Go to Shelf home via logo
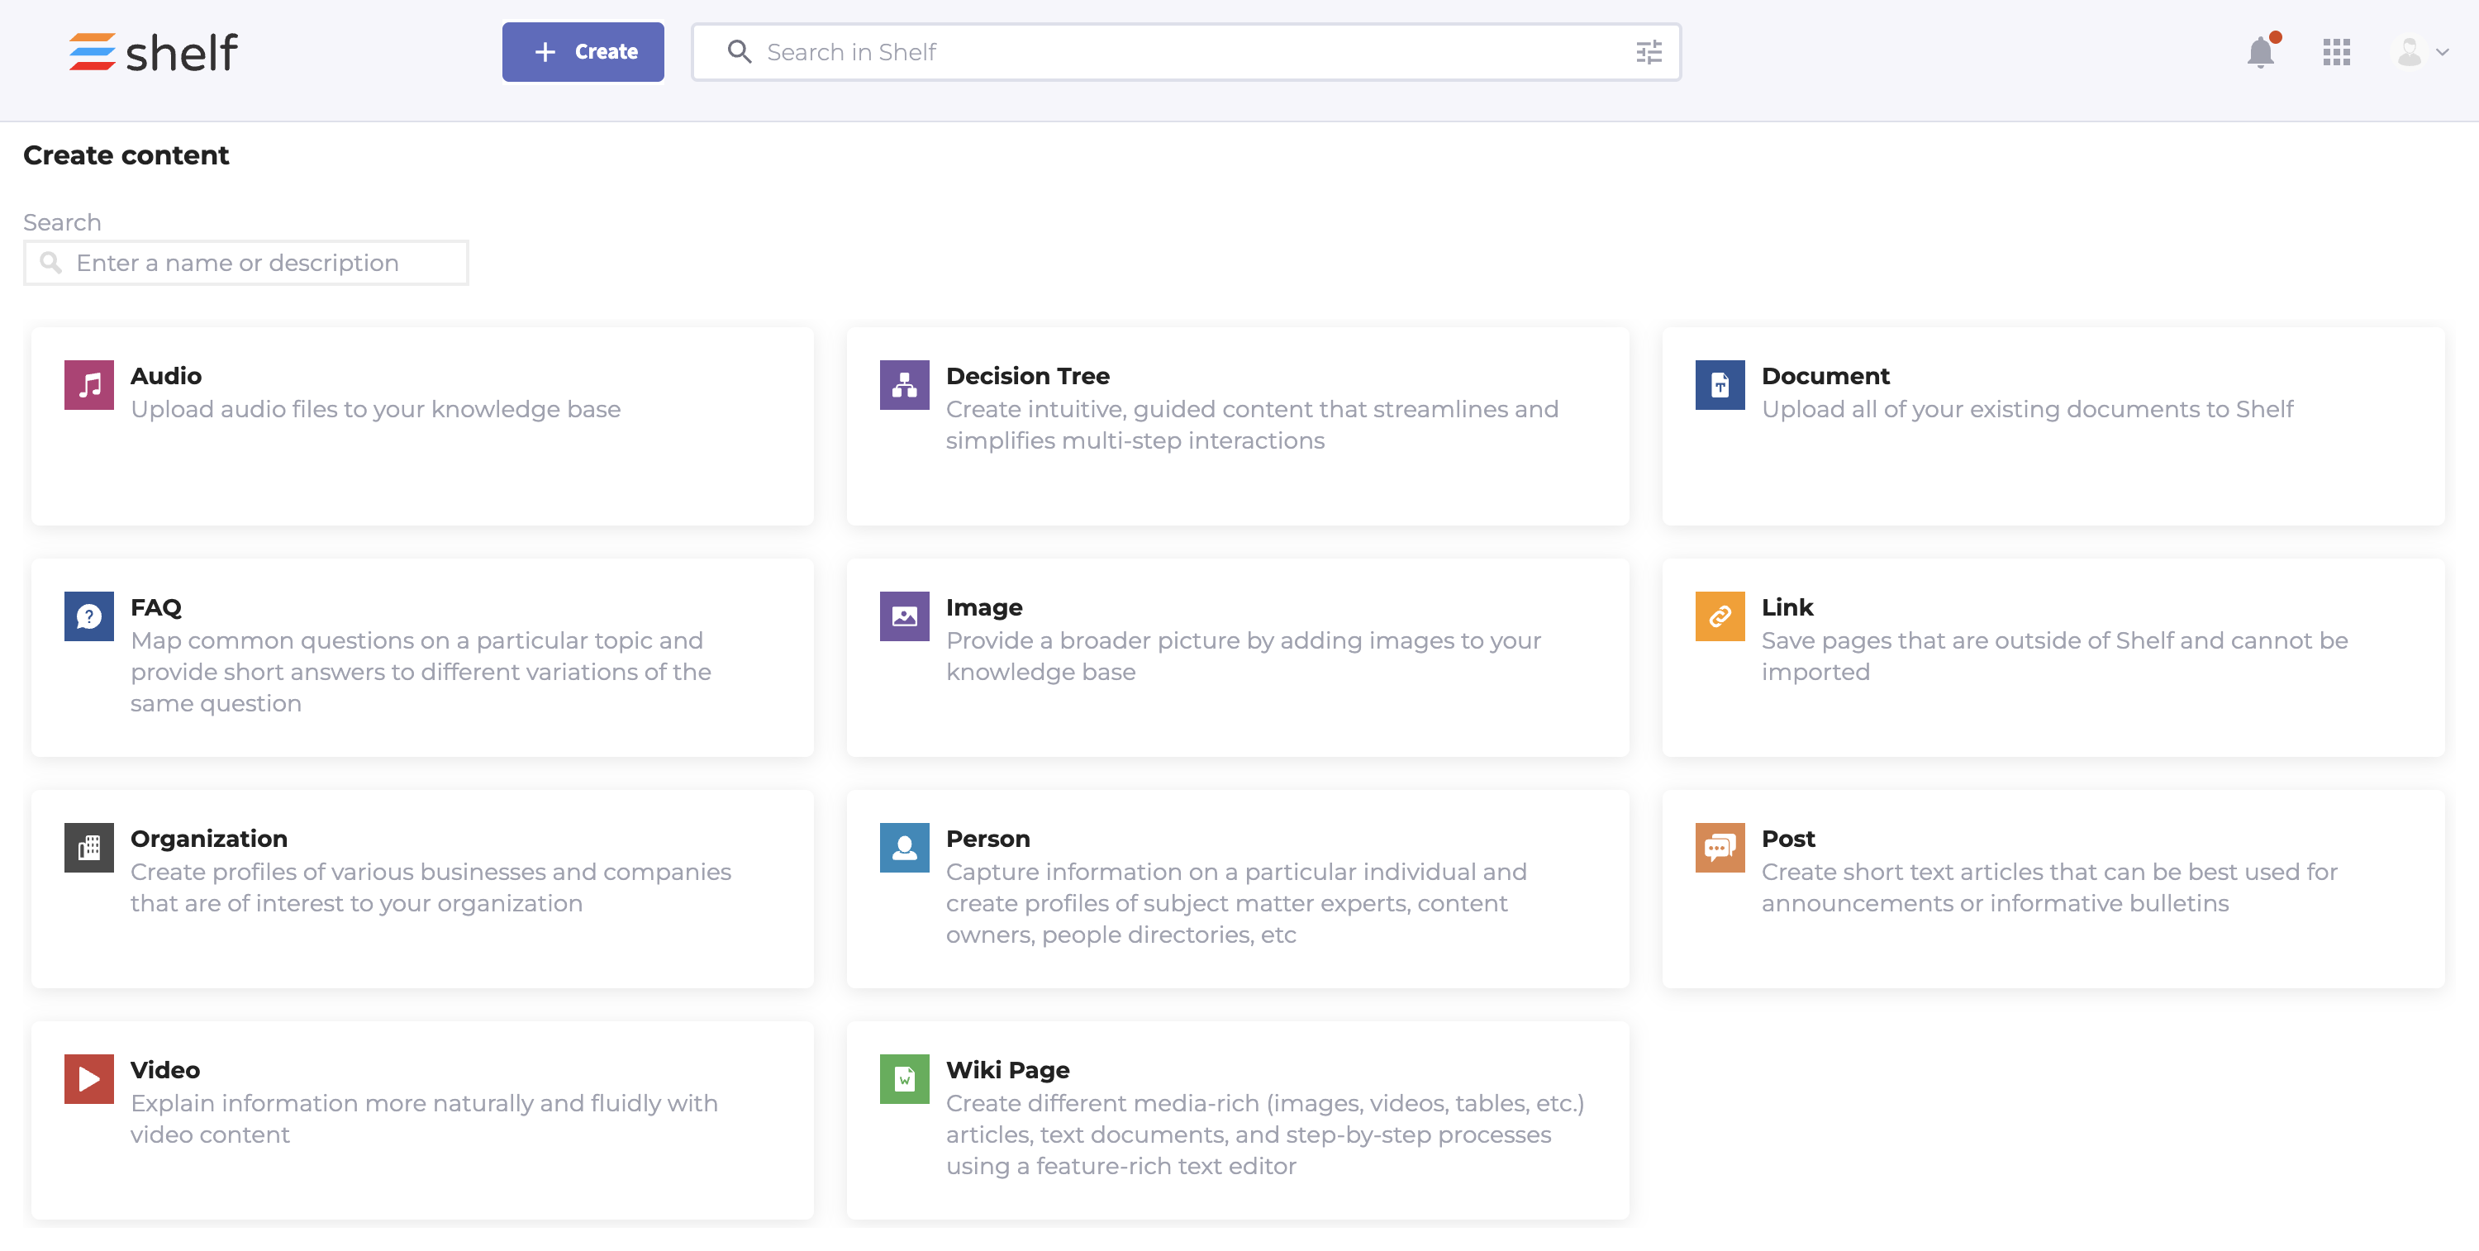 153,52
